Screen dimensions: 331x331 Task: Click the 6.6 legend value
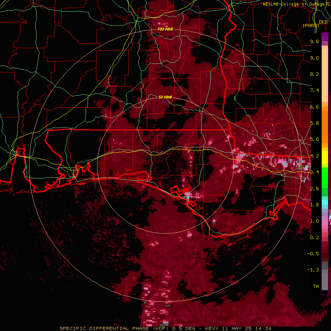[x=314, y=107]
